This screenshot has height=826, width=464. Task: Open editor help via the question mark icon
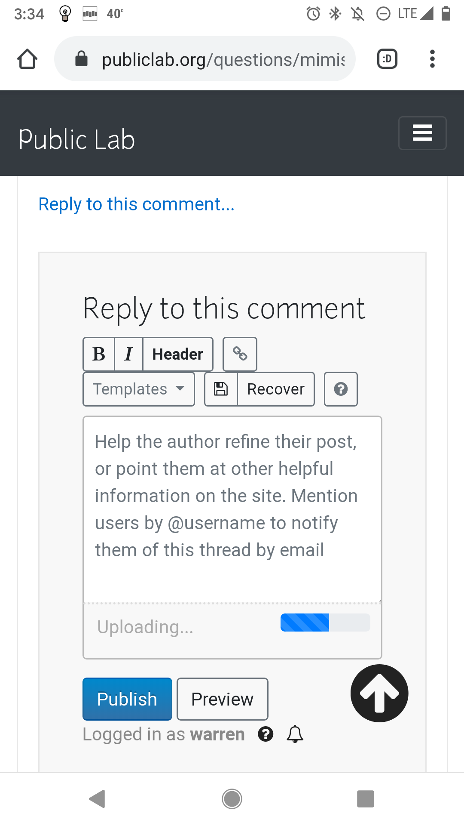pos(340,389)
